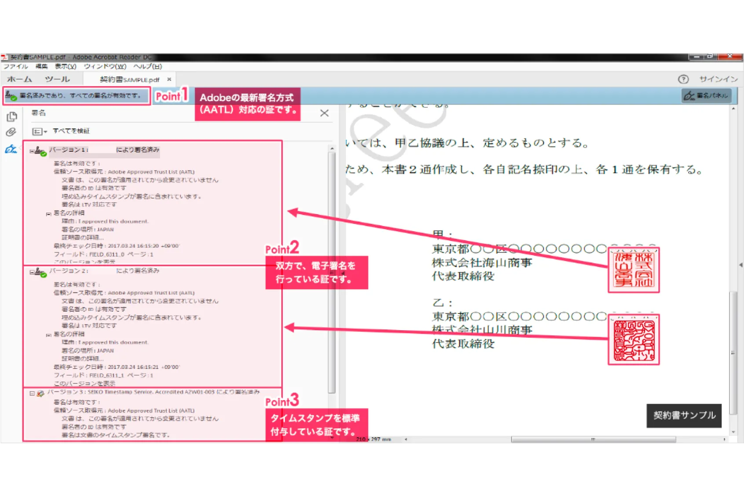
Task: Collapse the バージョン1 signature tree node
Action: tap(32, 151)
